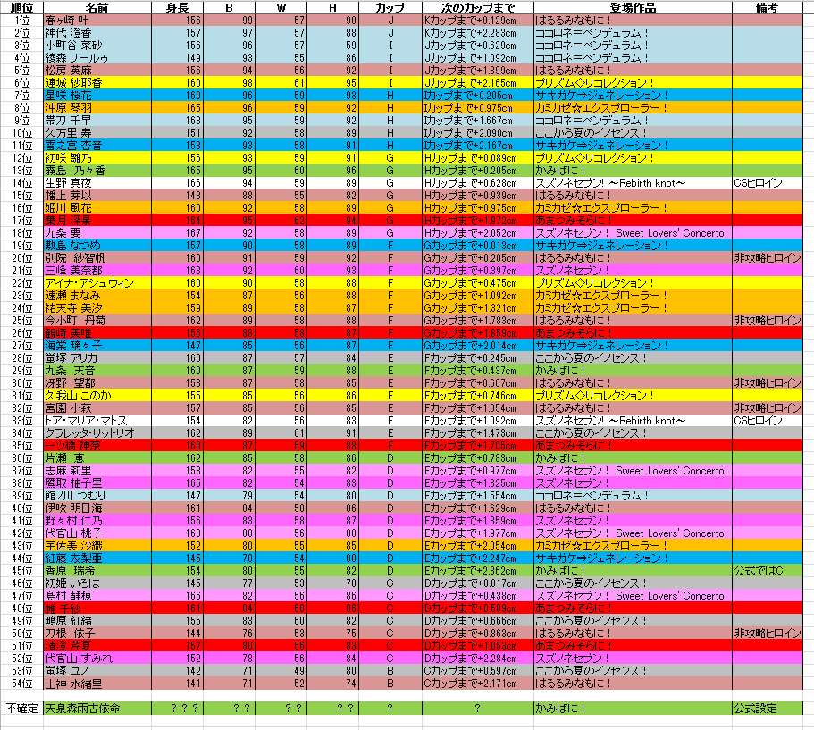Image resolution: width=814 pixels, height=730 pixels.
Task: Click the 備考 column header
Action: (x=767, y=7)
